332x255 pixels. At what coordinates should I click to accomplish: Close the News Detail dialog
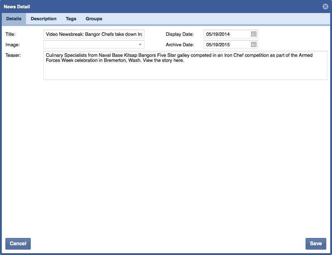[x=325, y=7]
